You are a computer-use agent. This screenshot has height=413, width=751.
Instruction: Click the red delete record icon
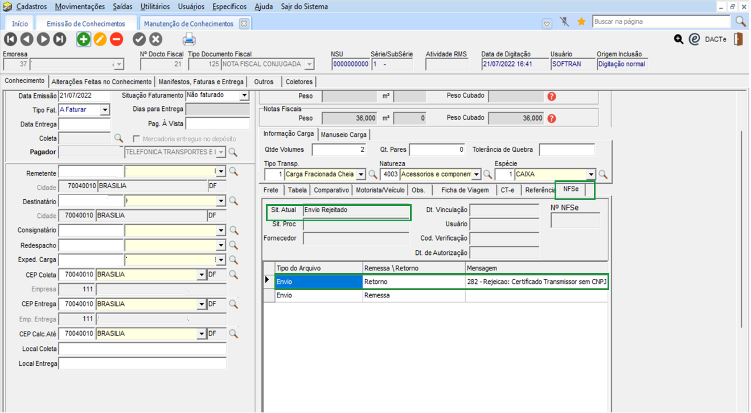click(x=116, y=39)
